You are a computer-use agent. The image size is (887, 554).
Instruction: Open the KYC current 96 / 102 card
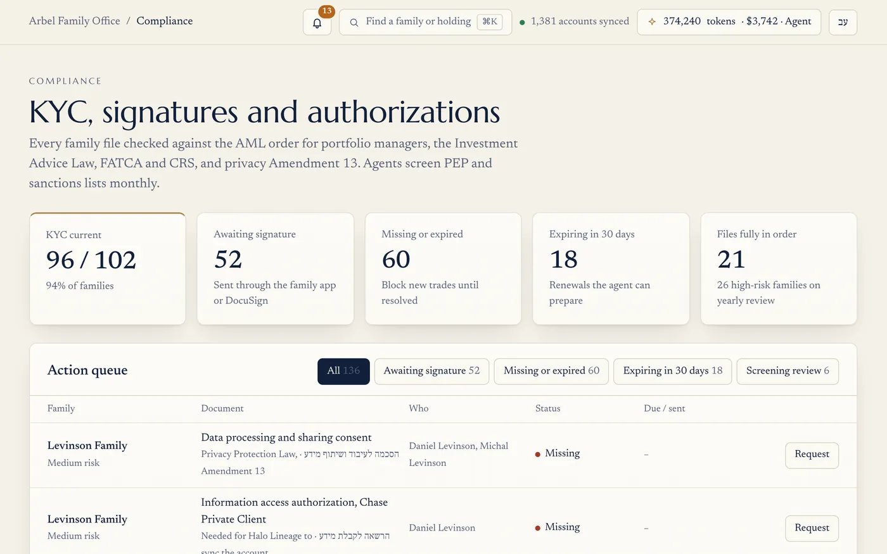click(108, 268)
